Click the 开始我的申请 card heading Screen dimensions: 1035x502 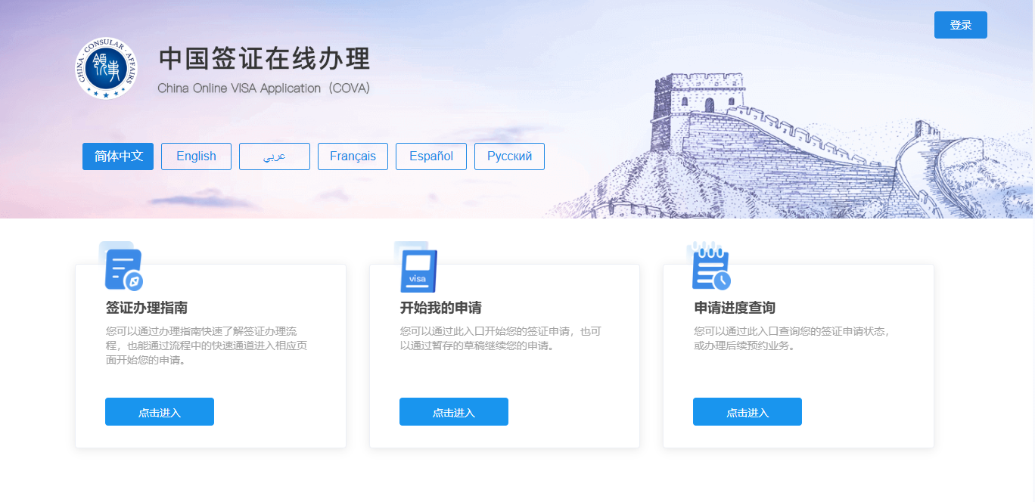[441, 308]
